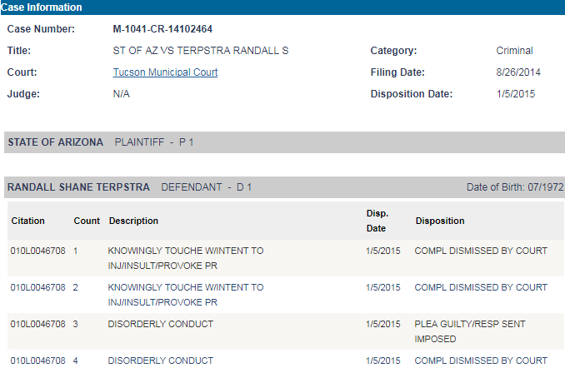Click the Case Information header bar
565x368 pixels.
(282, 7)
